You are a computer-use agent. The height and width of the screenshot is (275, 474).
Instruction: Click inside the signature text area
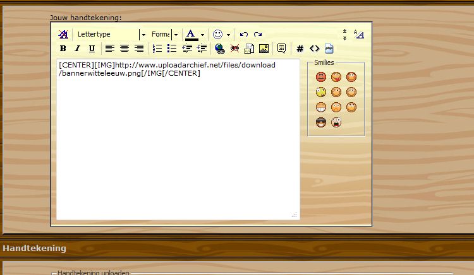click(x=177, y=145)
